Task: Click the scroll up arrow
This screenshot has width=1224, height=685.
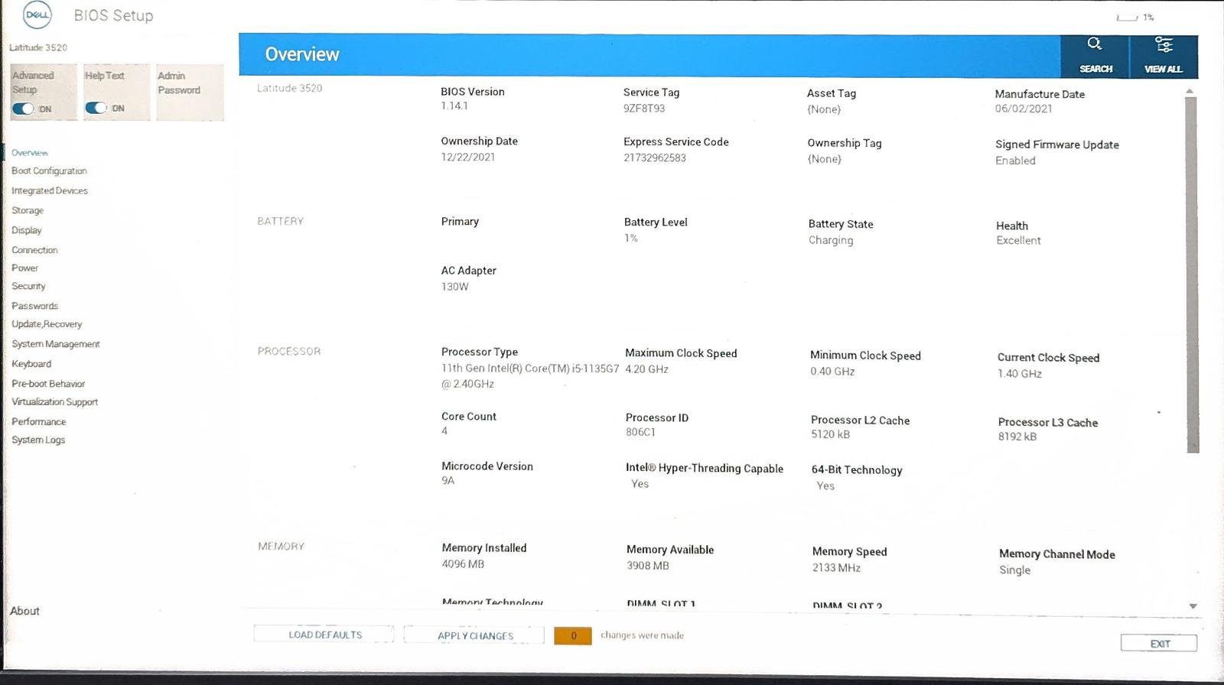Action: pos(1190,91)
